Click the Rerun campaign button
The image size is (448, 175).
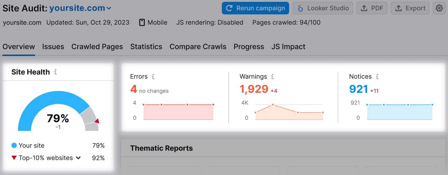coord(255,8)
